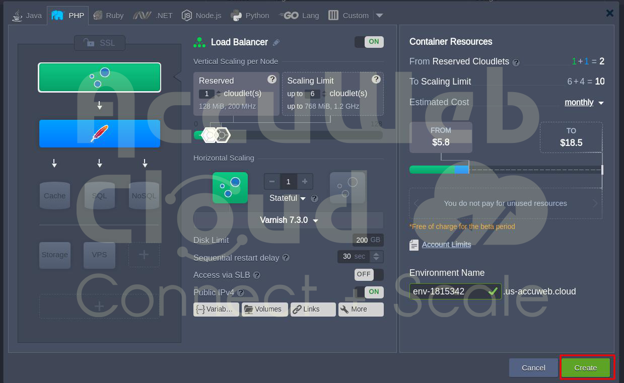Add an SQL database node
This screenshot has height=383, width=624.
coord(99,196)
